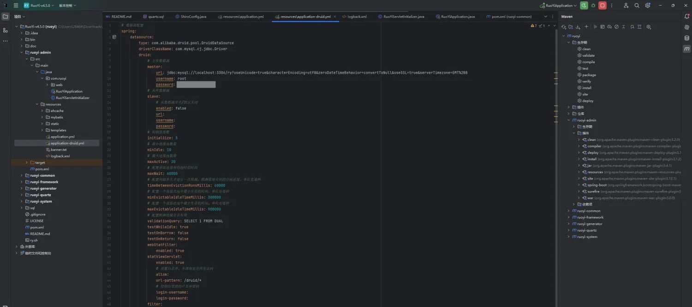Toggle the Maven tool window button
The image size is (692, 307).
(x=686, y=49)
